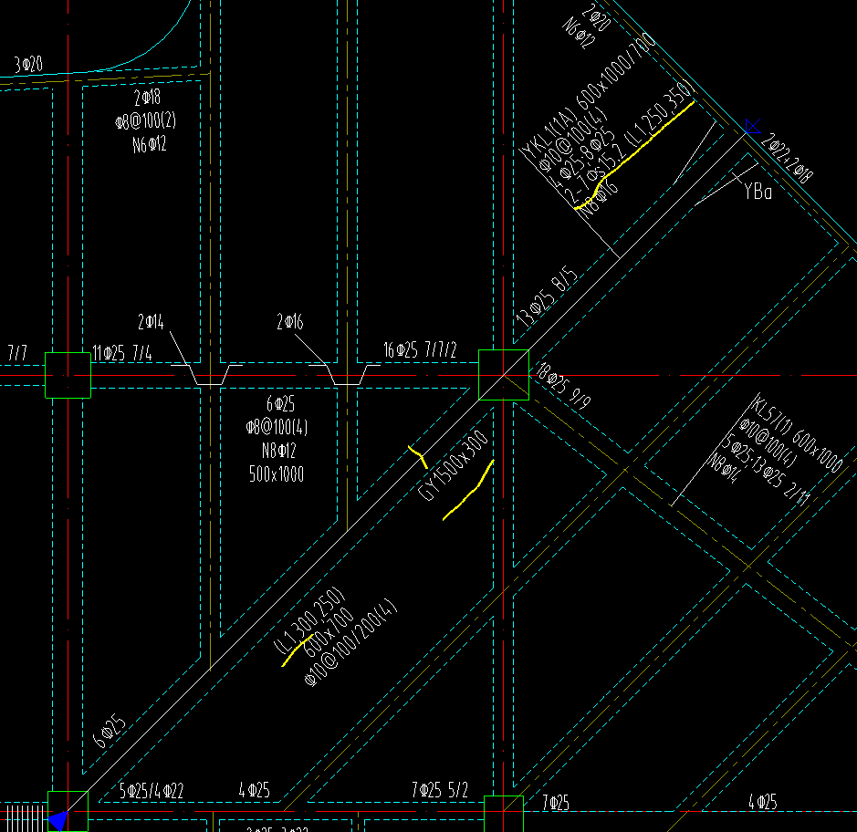Select the 5Φ25;13Φ25 2/11 text

coord(768,470)
